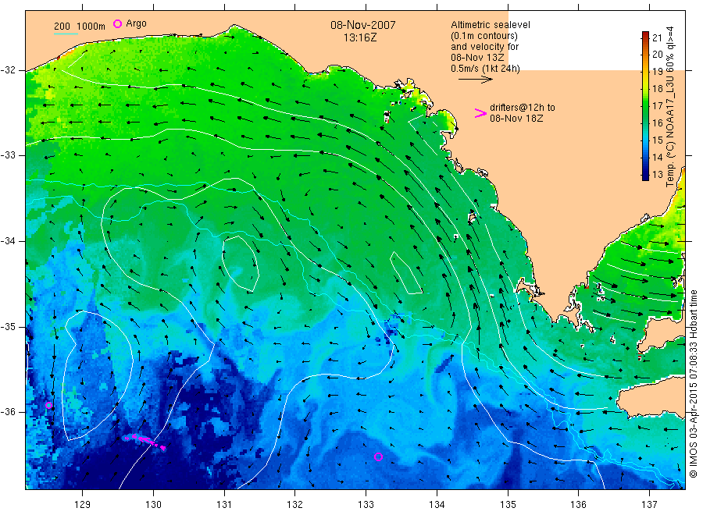The width and height of the screenshot is (703, 515).
Task: Click the '200 1000m' depth legend text
Action: coord(80,27)
